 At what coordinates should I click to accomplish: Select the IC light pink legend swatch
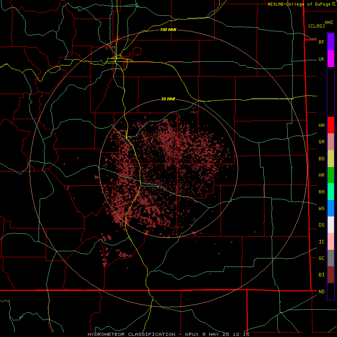point(331,242)
